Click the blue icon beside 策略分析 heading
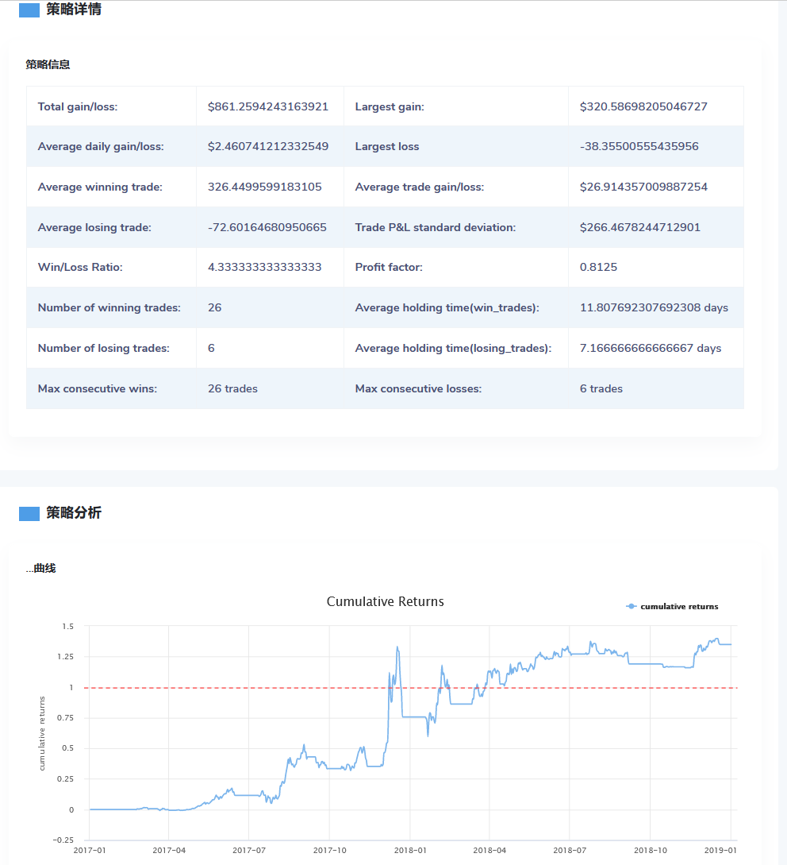Image resolution: width=787 pixels, height=865 pixels. click(x=29, y=514)
